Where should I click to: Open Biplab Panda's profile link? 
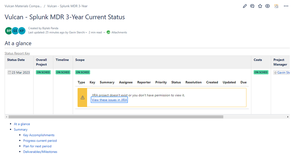pyautogui.click(x=50, y=28)
